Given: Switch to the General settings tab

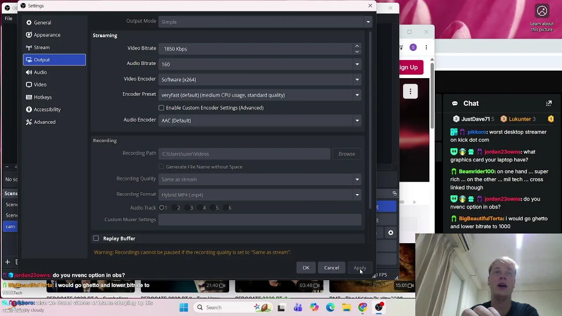Looking at the screenshot, I should click(x=54, y=22).
